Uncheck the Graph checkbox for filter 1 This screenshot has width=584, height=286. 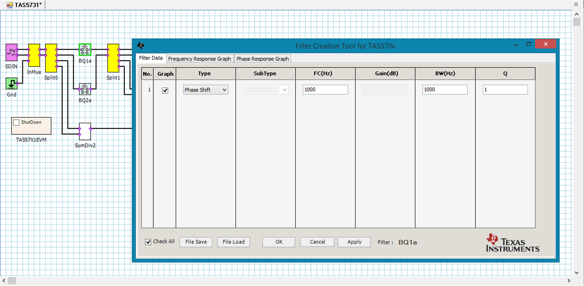(x=165, y=90)
